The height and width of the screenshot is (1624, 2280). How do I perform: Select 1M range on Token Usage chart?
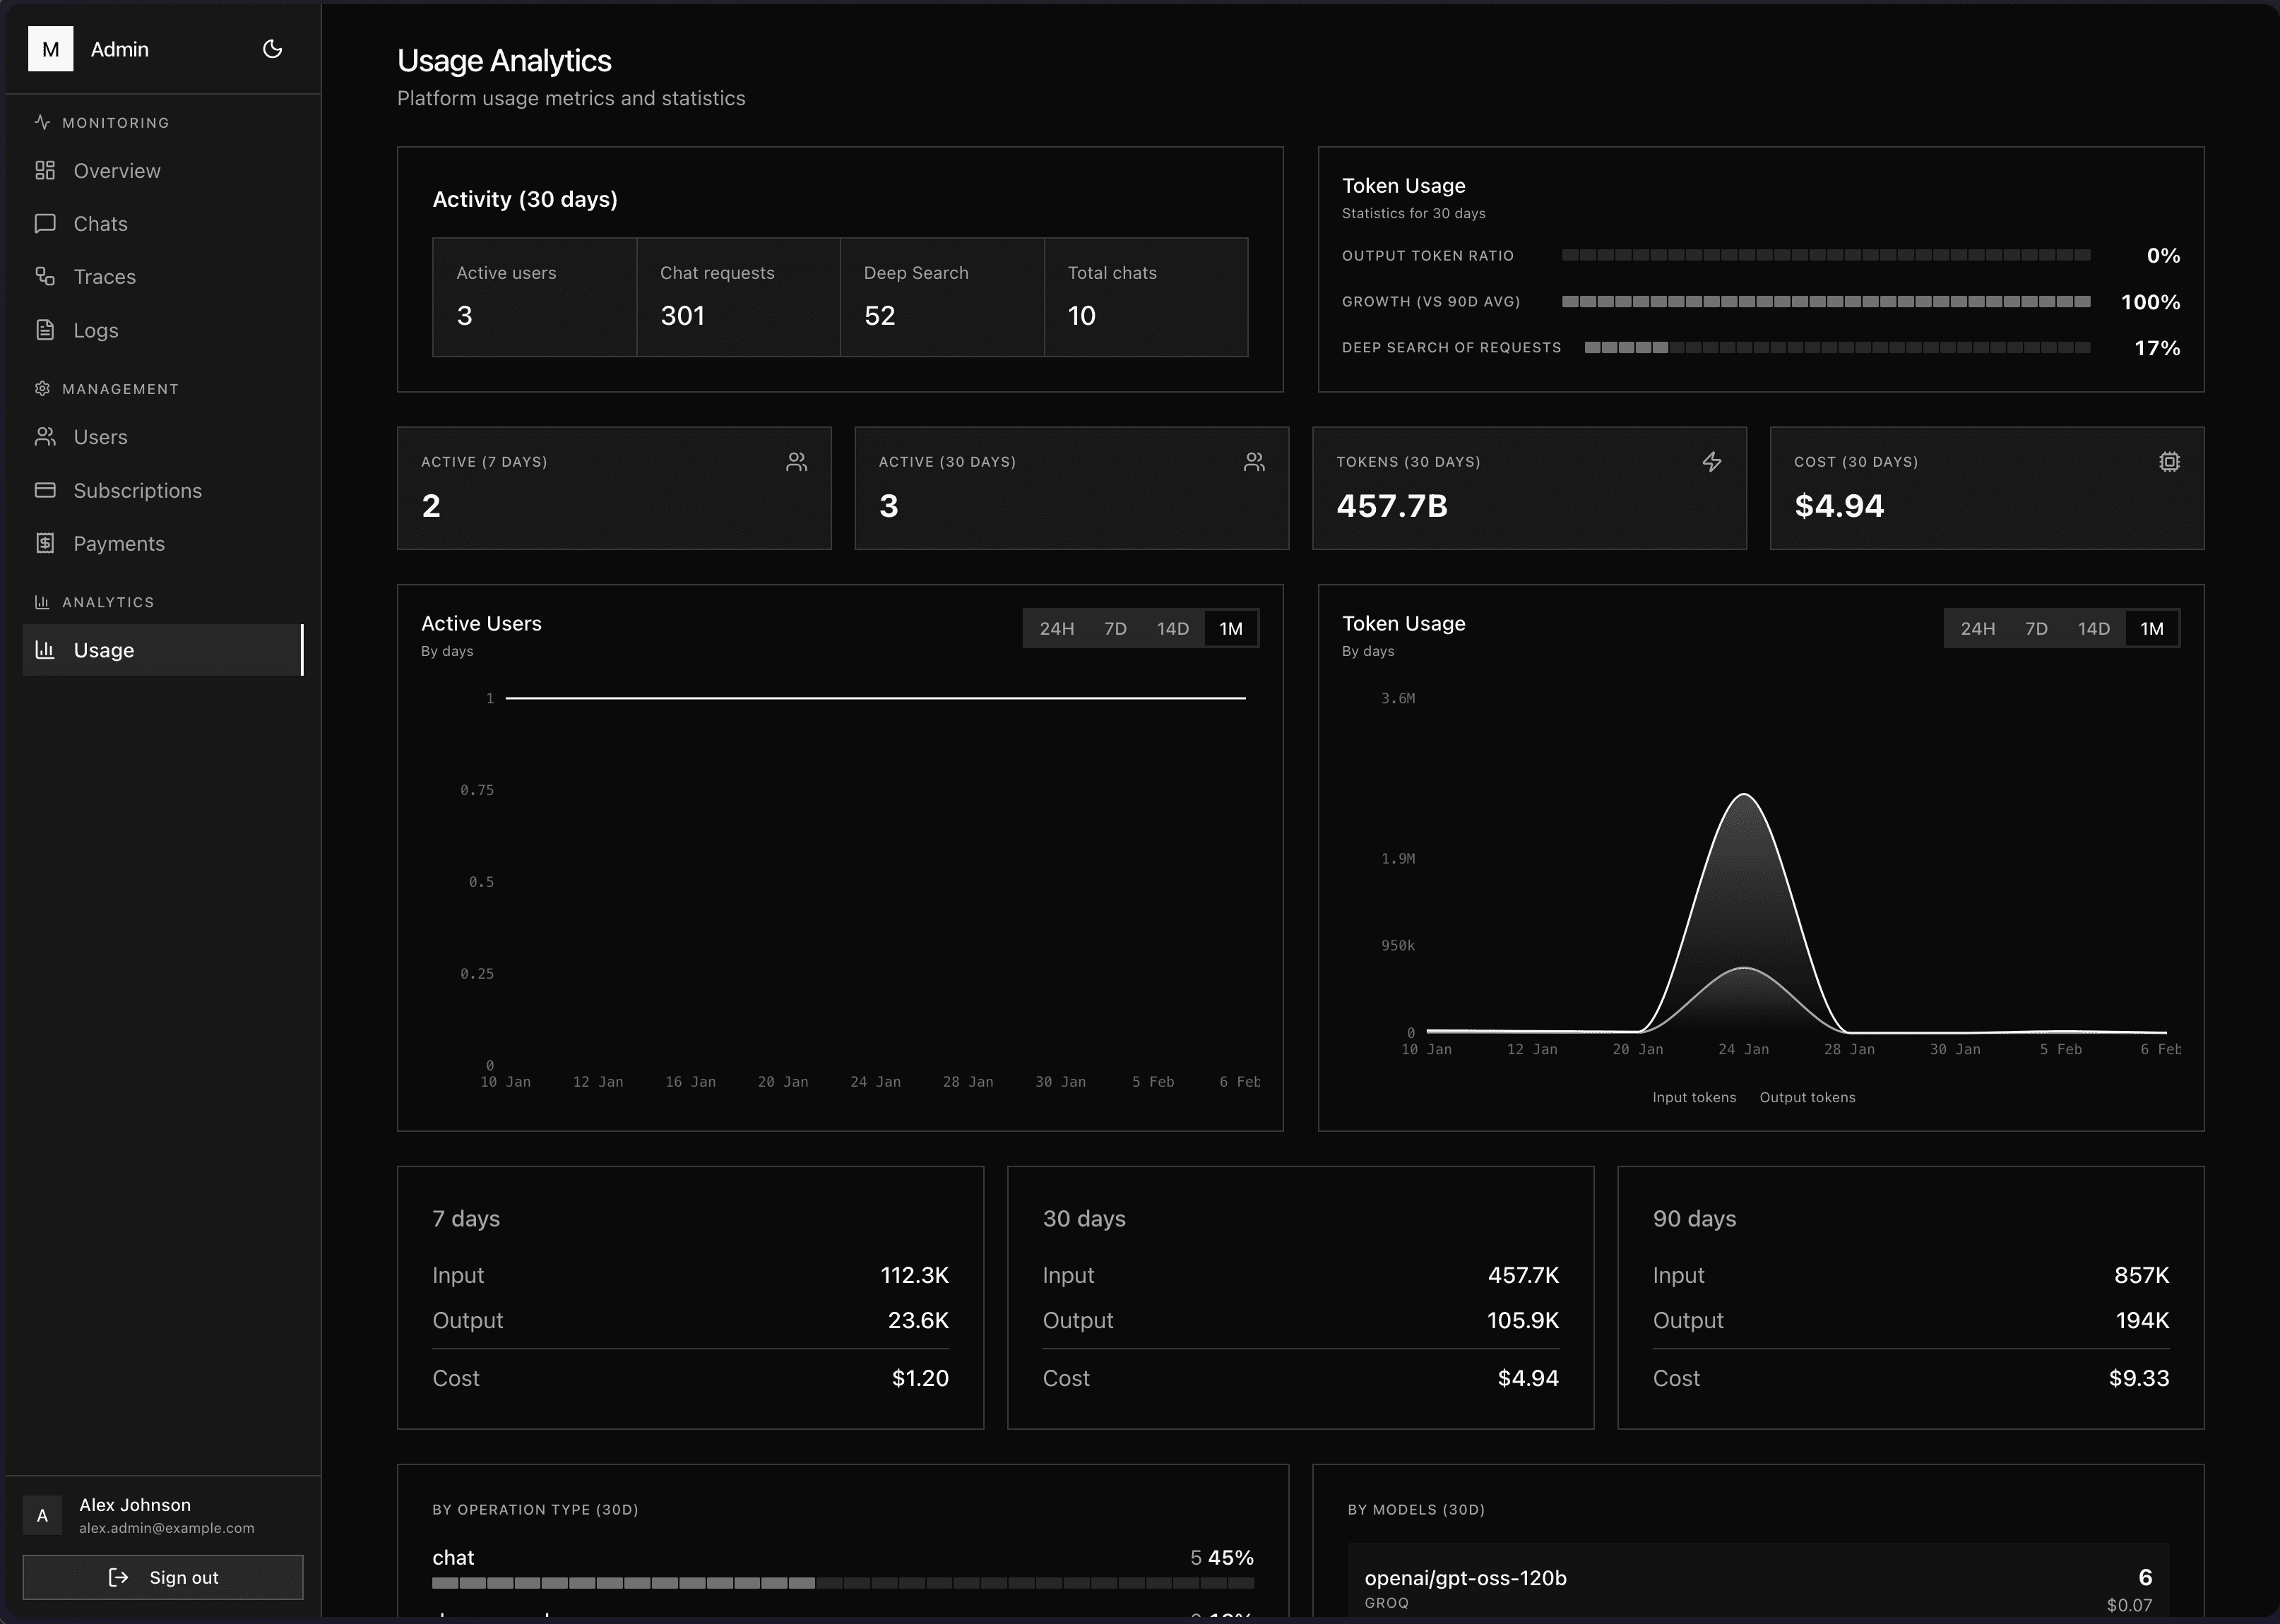pyautogui.click(x=2153, y=628)
